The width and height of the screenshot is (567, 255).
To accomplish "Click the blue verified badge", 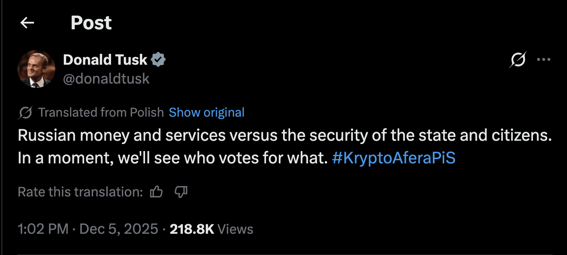I will click(x=158, y=60).
